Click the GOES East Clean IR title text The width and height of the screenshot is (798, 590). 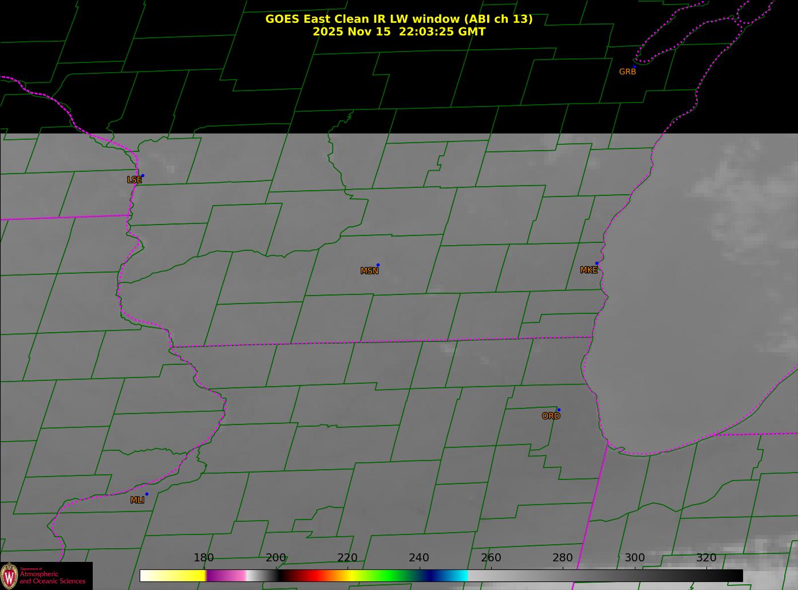click(398, 19)
